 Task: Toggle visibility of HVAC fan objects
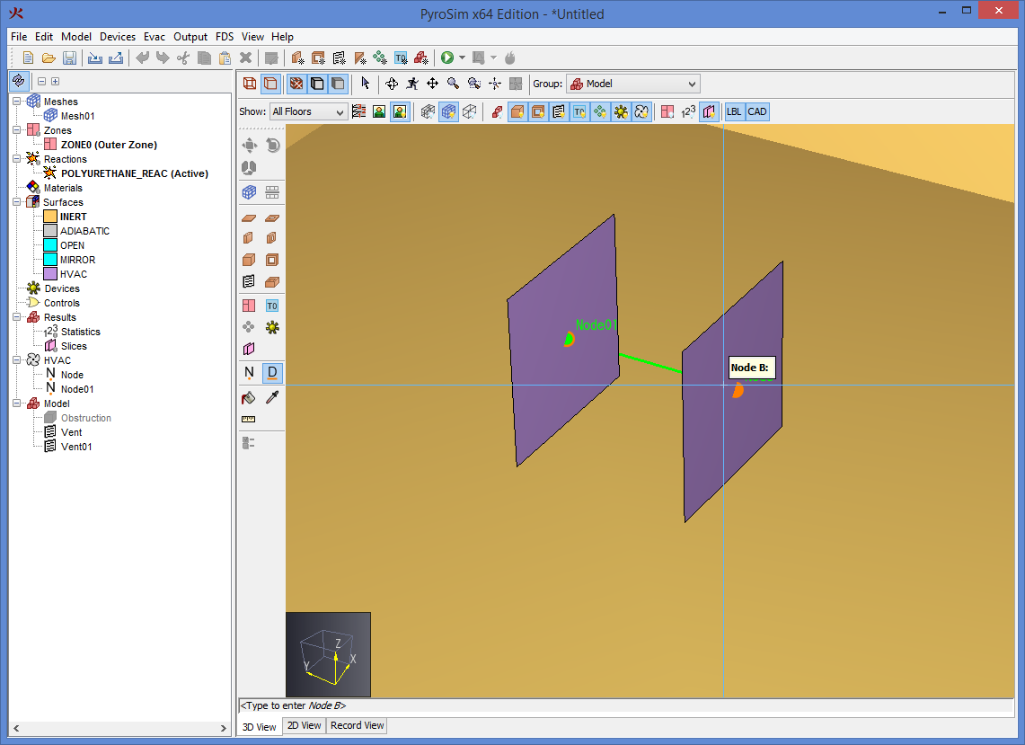click(x=641, y=111)
